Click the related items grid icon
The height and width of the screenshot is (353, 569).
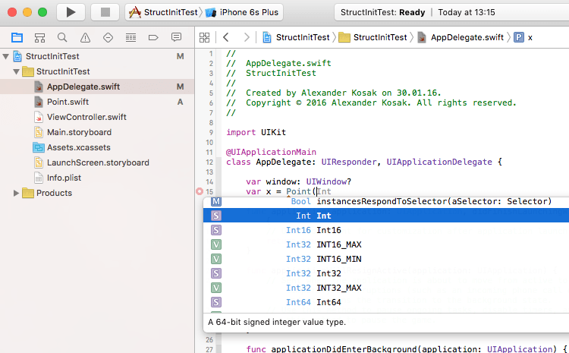point(203,37)
